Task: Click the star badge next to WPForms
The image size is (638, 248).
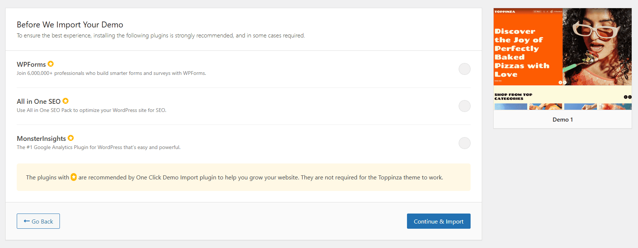Action: click(x=51, y=64)
